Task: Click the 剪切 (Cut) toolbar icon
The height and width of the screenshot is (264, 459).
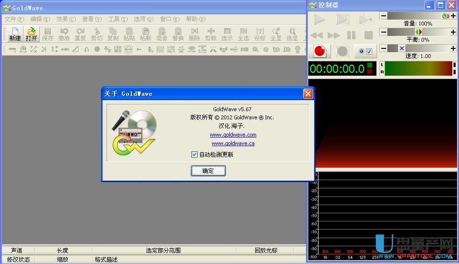Action: tap(96, 34)
